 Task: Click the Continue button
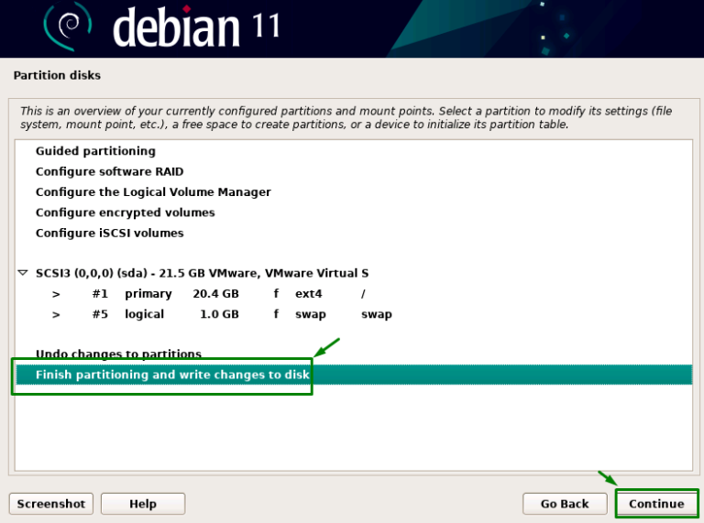click(656, 504)
